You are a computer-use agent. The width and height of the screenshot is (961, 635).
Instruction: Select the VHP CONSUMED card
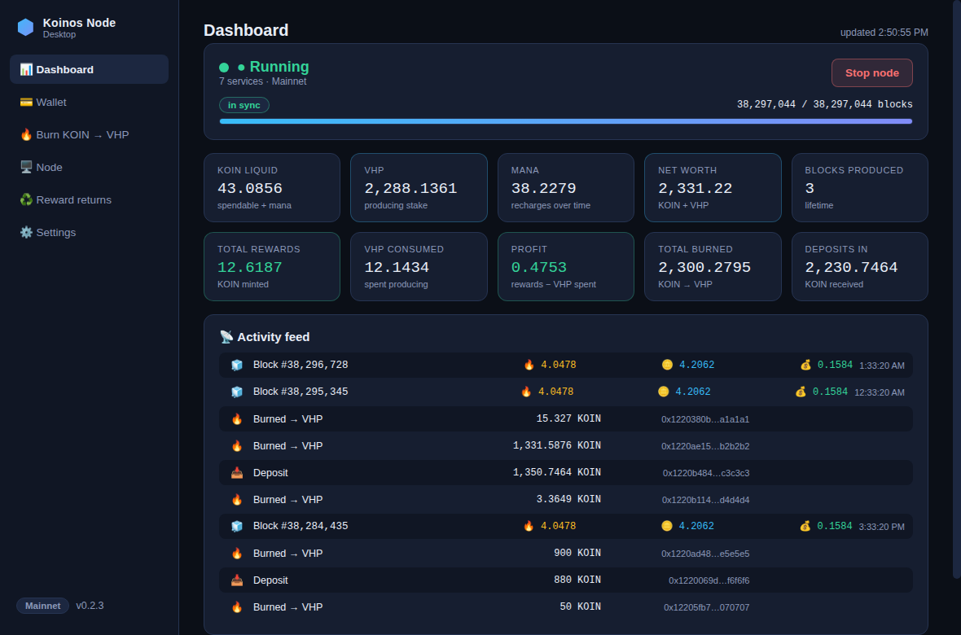[x=419, y=267]
